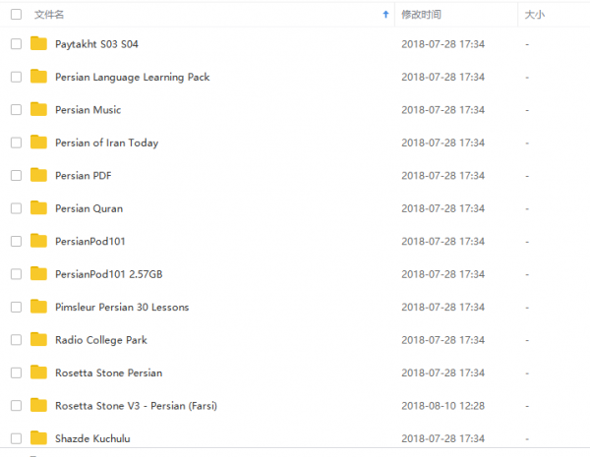
Task: Click the Persian Music folder icon
Action: [38, 109]
